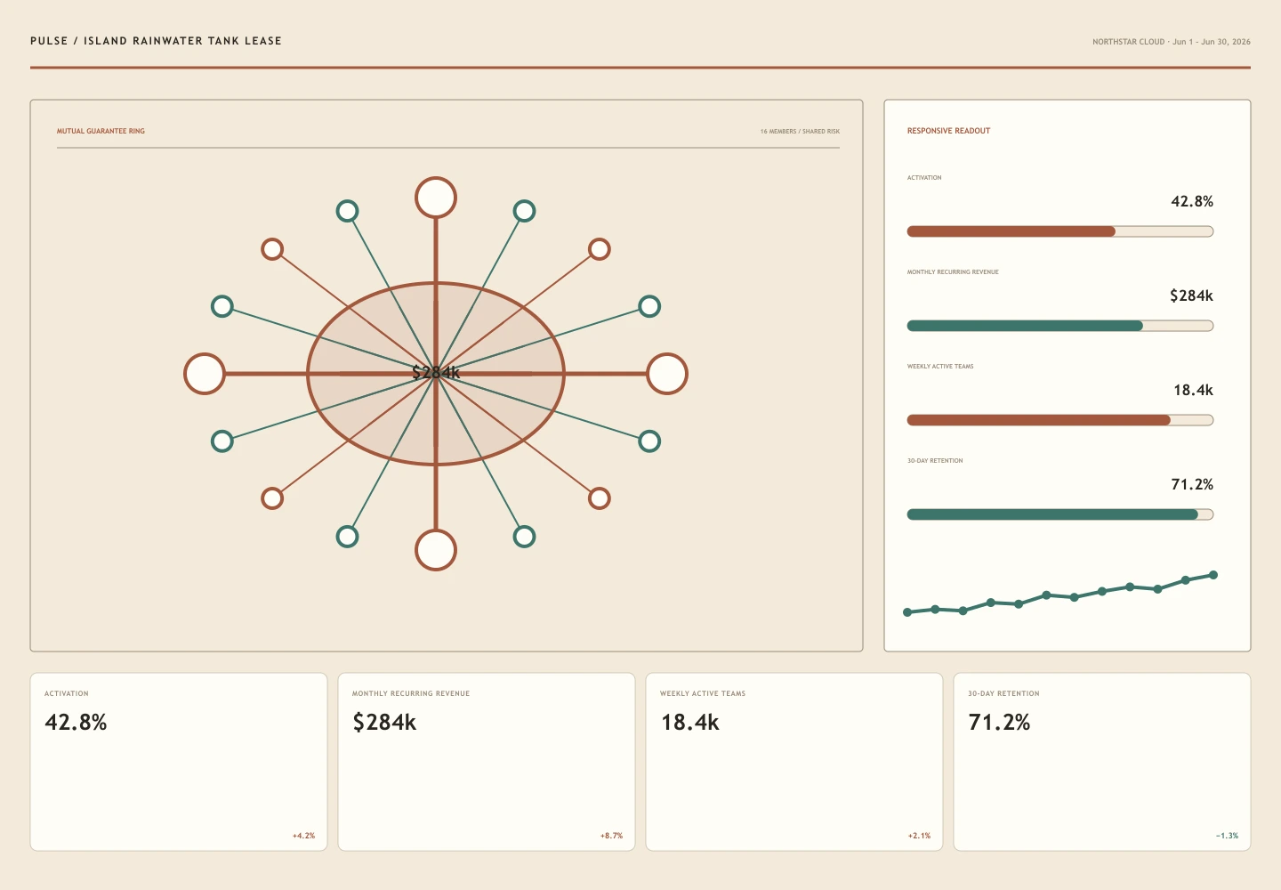Click the 71.2% figure in Responsive Readout
1281x890 pixels.
click(1192, 484)
